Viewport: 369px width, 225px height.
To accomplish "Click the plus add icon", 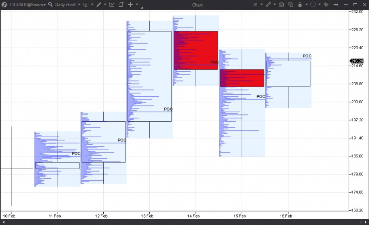I will click(x=130, y=5).
